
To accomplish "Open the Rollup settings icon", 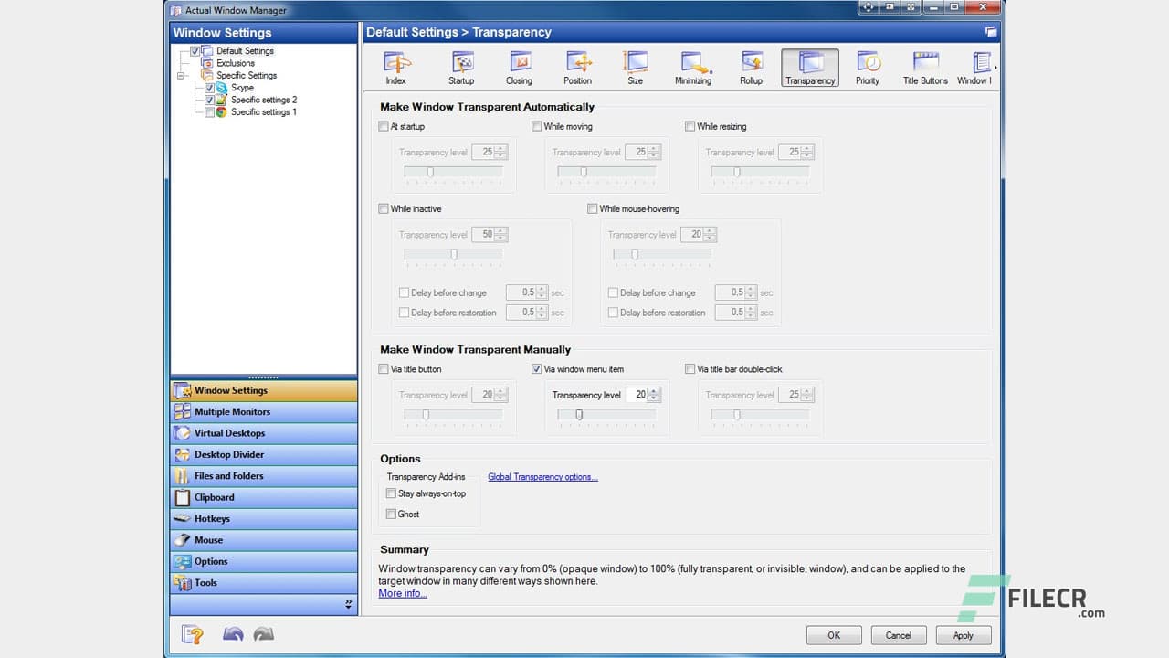I will pos(751,64).
